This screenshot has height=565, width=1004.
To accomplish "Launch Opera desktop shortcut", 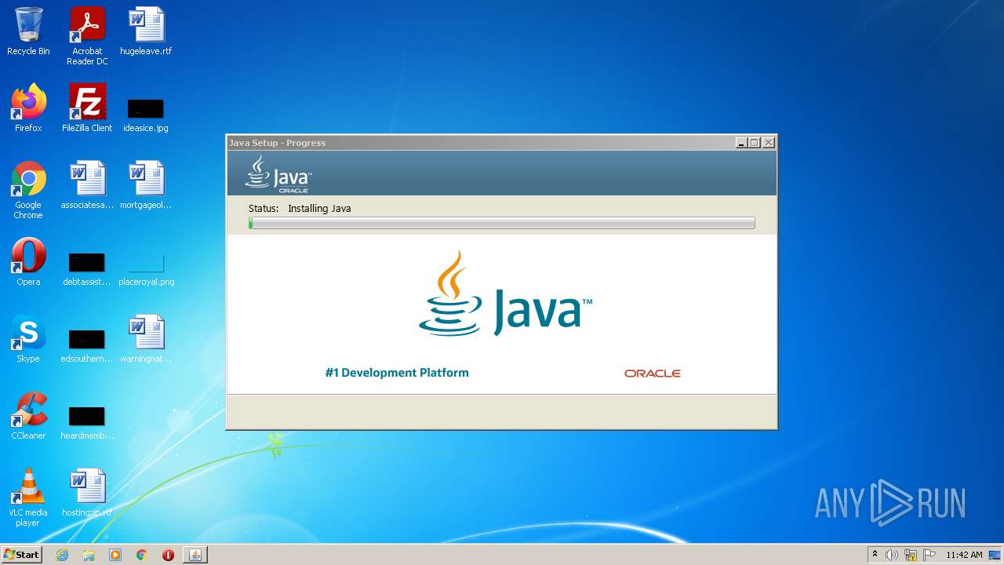I will pyautogui.click(x=28, y=262).
